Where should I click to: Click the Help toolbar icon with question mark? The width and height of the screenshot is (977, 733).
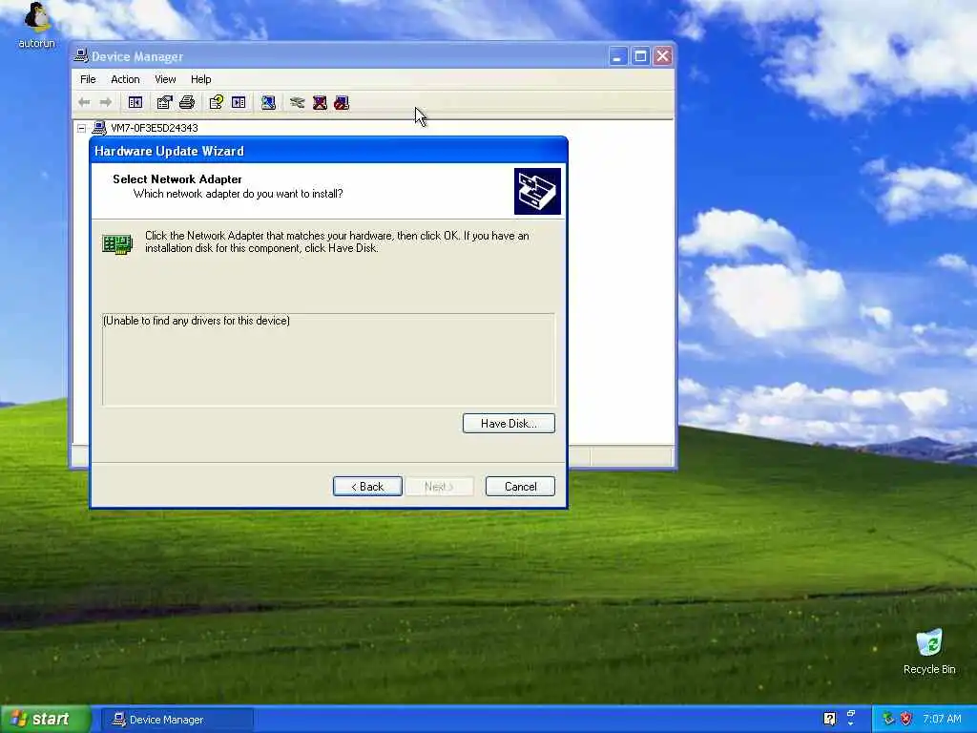tap(216, 102)
